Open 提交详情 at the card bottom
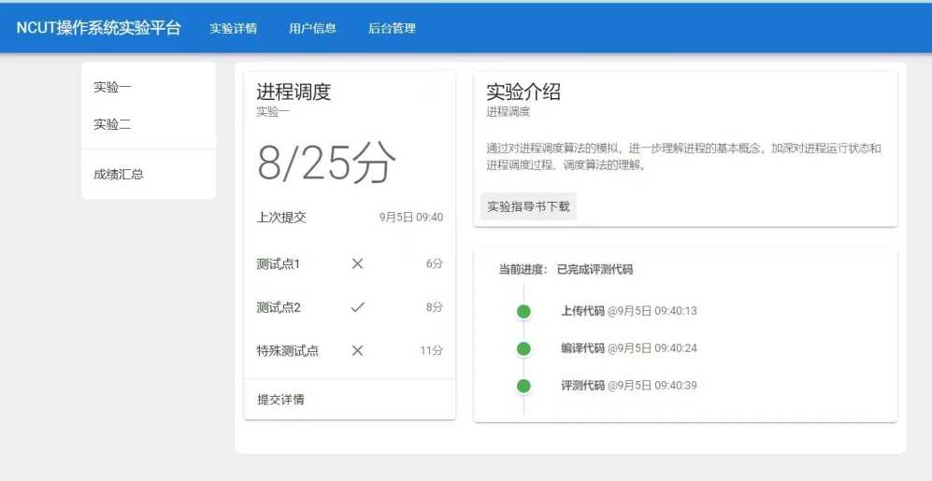932x481 pixels. [x=280, y=400]
